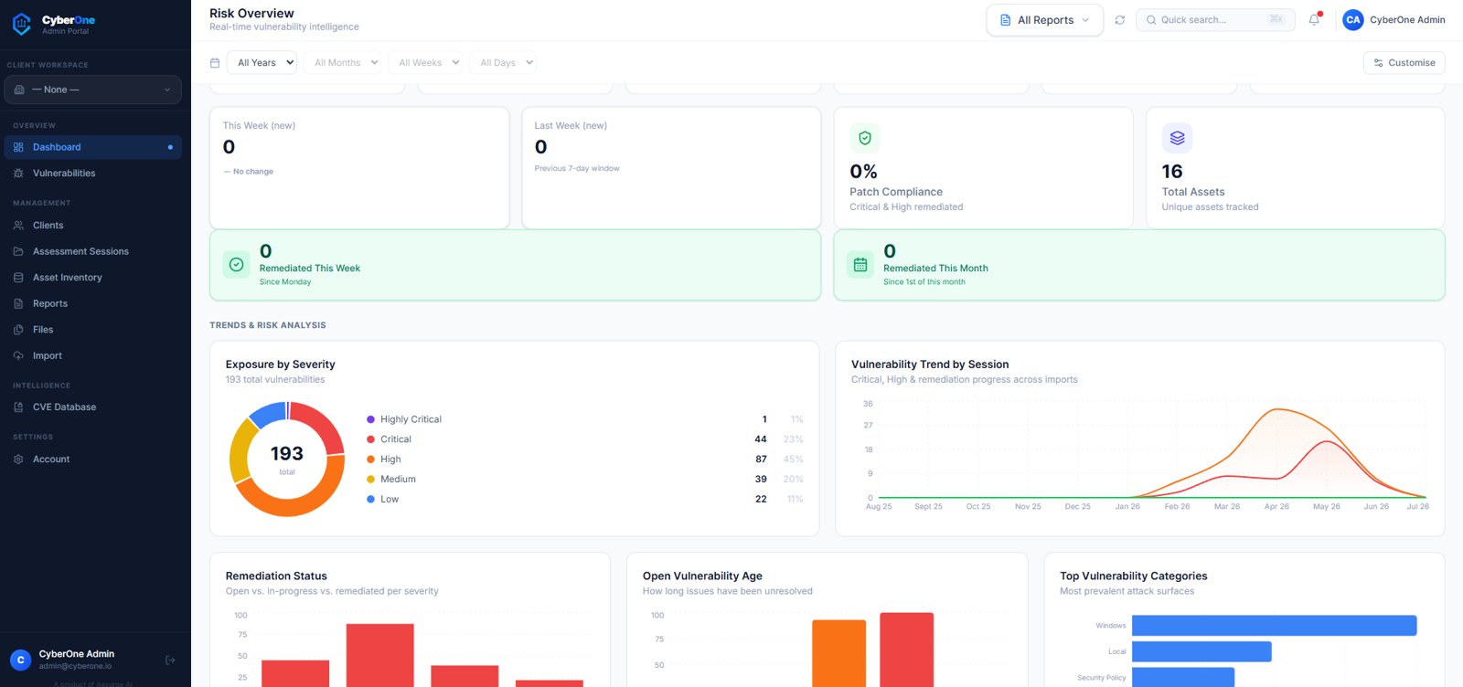Image resolution: width=1463 pixels, height=687 pixels.
Task: Click the Quick search input field
Action: (x=1215, y=19)
